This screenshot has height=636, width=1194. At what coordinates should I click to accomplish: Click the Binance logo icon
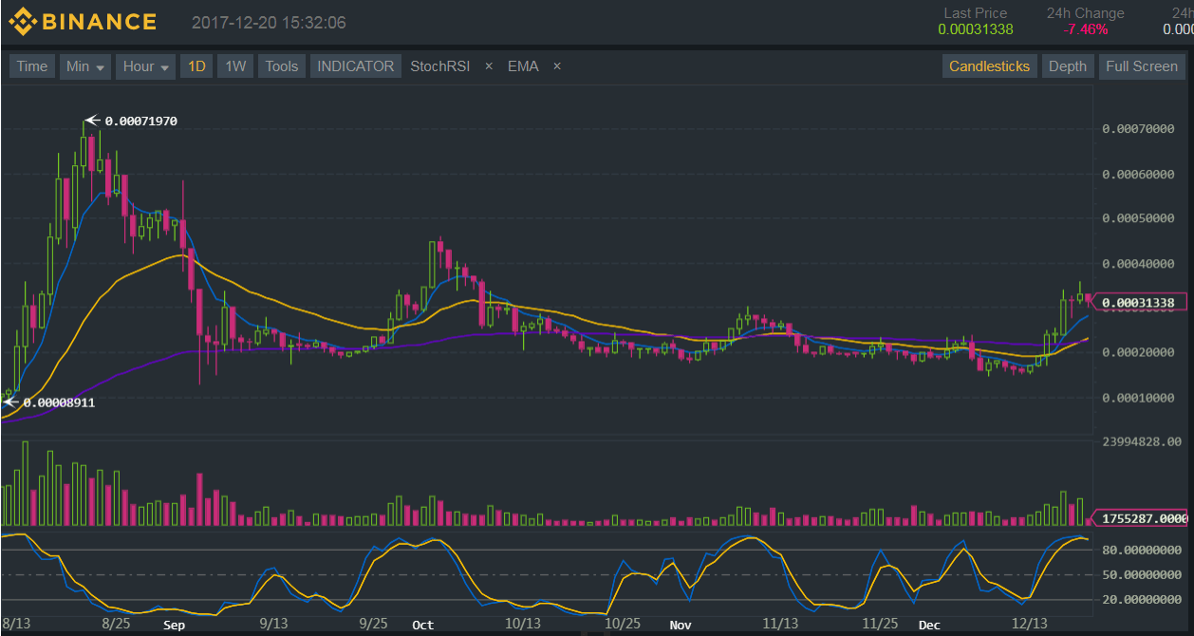[21, 21]
